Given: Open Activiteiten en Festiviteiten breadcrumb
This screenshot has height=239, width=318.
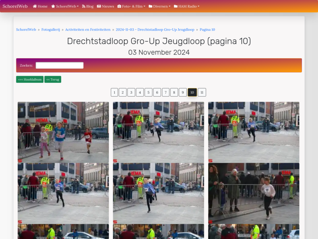Looking at the screenshot, I should tap(88, 29).
